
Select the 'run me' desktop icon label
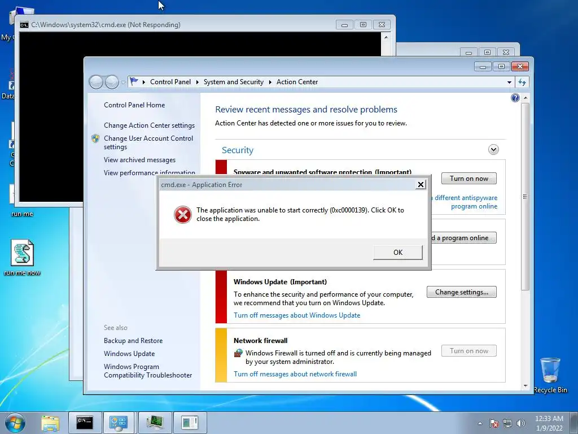tap(22, 214)
